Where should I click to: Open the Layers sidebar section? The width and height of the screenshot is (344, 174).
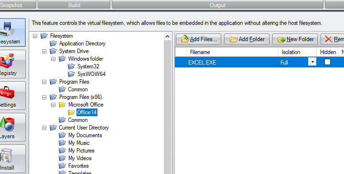[x=12, y=127]
